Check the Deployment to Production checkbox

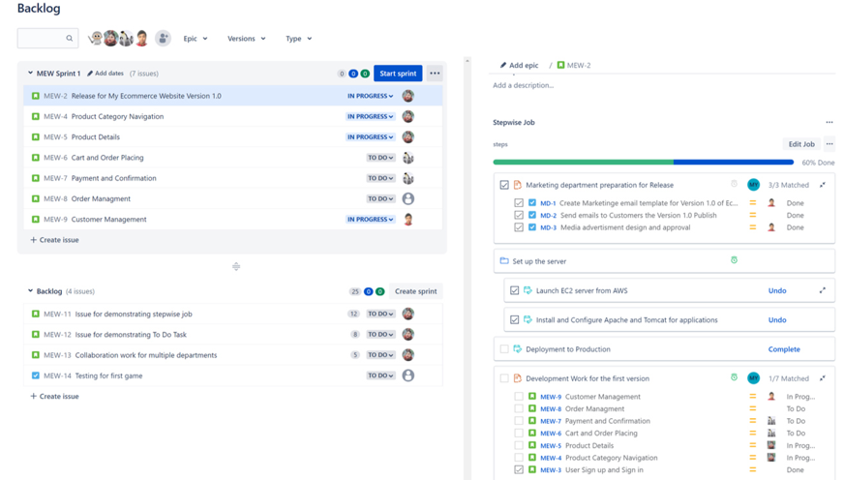pos(504,349)
